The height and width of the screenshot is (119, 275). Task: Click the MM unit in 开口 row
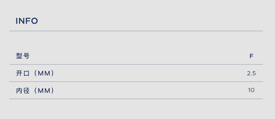pyautogui.click(x=44, y=73)
